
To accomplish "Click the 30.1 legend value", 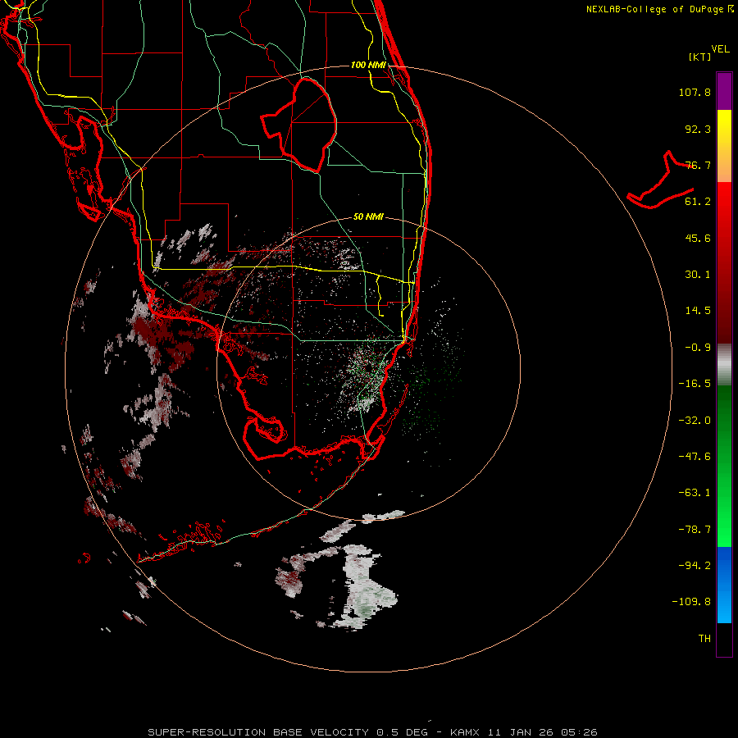I will [698, 275].
